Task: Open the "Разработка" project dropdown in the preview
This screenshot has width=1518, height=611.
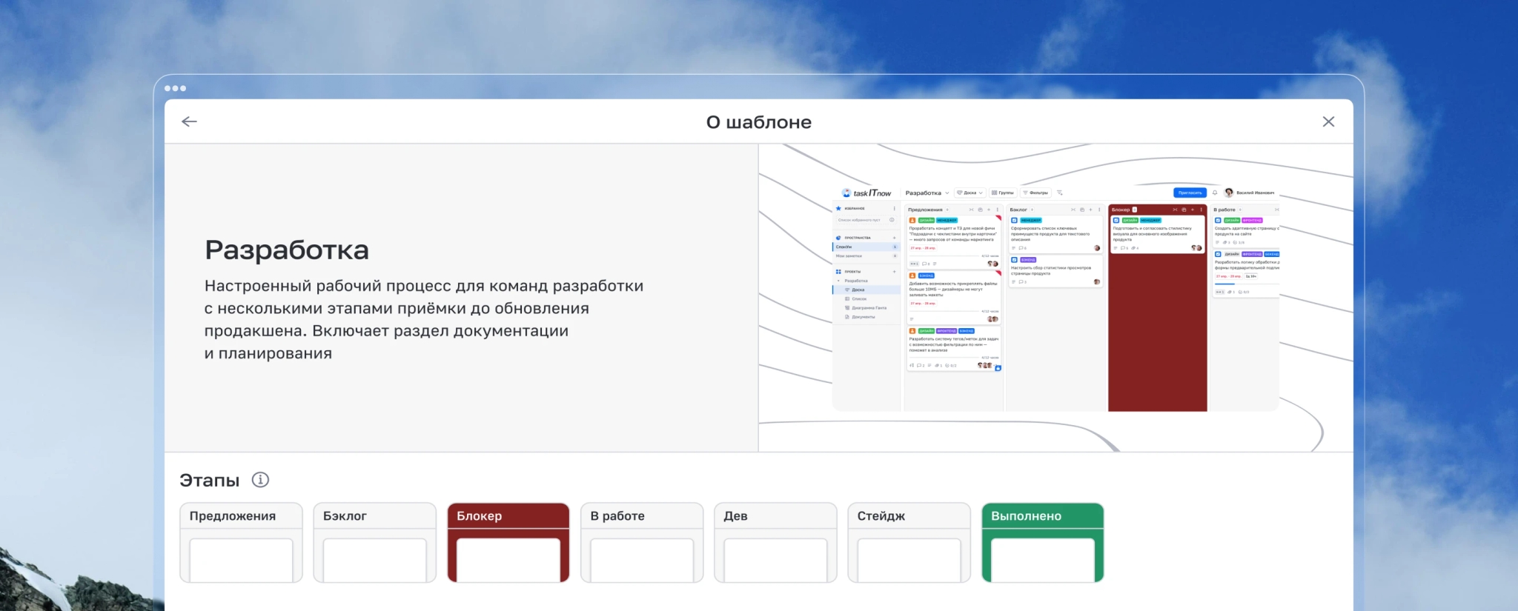Action: (927, 193)
